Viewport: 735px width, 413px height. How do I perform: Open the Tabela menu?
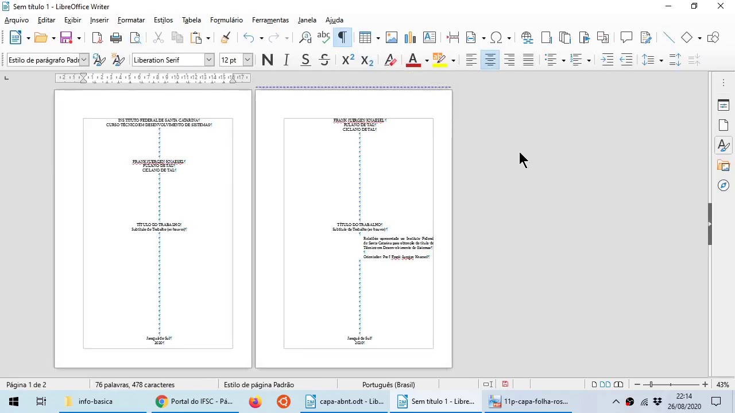pos(191,20)
